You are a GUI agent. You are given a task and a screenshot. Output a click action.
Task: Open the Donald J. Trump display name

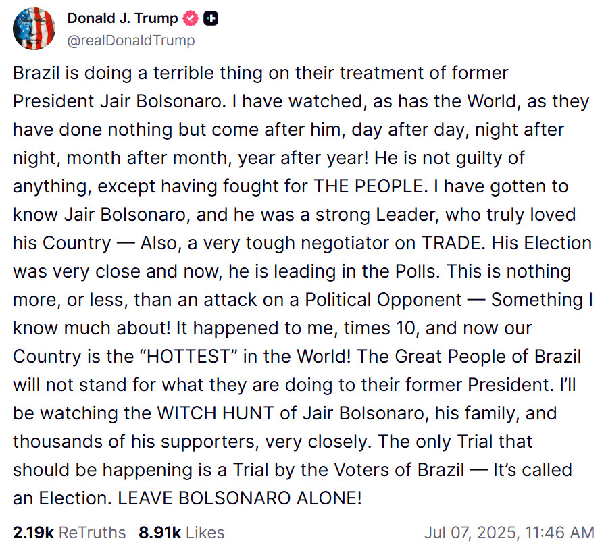[122, 18]
